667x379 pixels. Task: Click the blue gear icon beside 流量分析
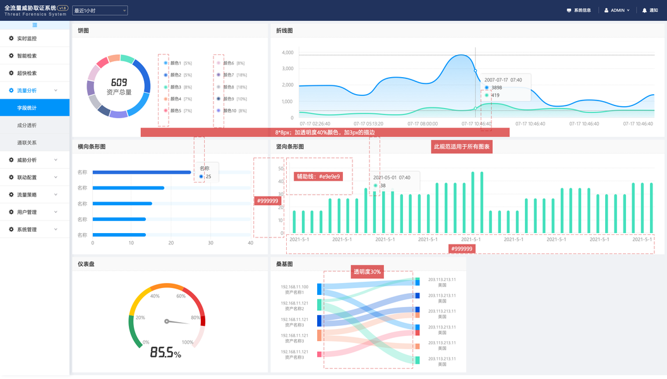click(11, 90)
